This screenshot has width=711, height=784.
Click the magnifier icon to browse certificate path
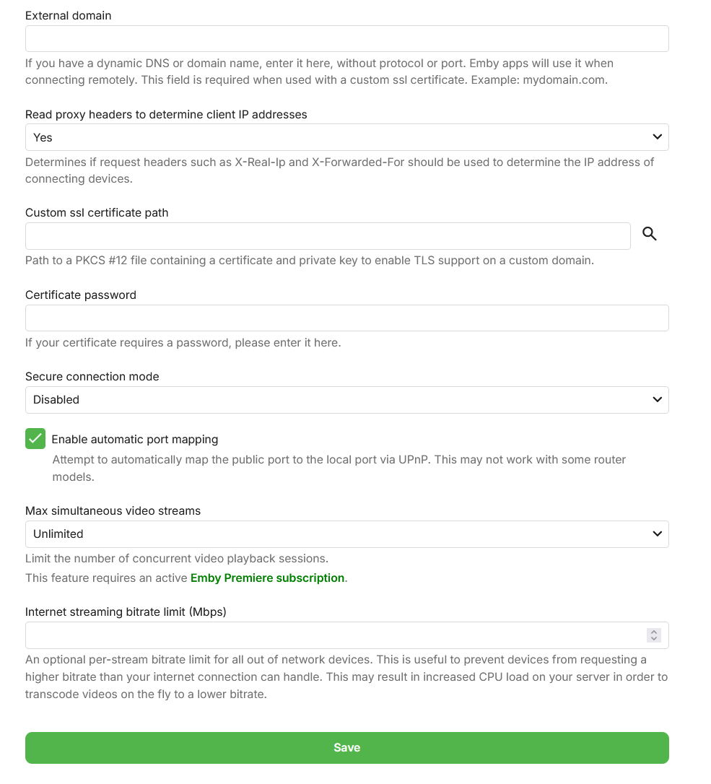pyautogui.click(x=650, y=234)
